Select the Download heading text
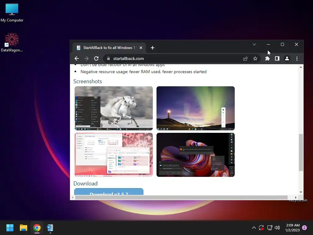 86,184
